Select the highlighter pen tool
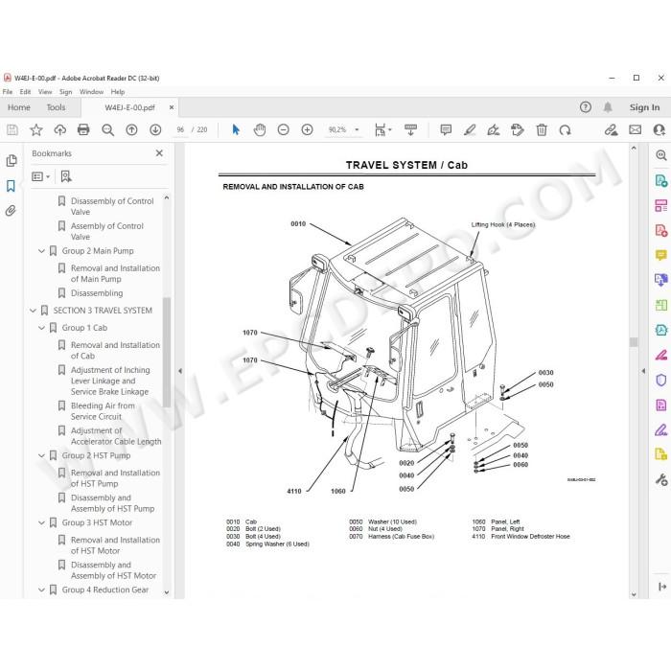671x671 pixels. point(470,129)
